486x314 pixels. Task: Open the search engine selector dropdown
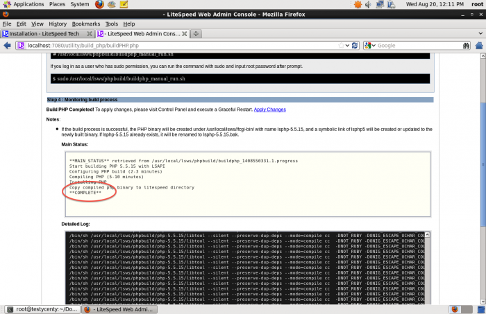click(x=370, y=46)
